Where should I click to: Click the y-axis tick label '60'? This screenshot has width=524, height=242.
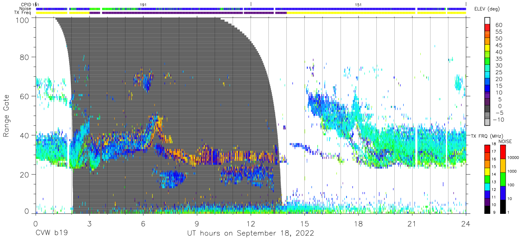click(25, 96)
